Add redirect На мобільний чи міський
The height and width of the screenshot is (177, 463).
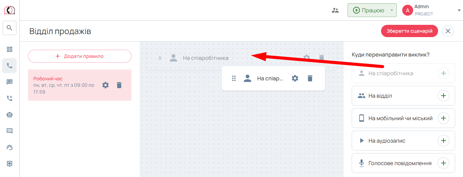tap(444, 118)
